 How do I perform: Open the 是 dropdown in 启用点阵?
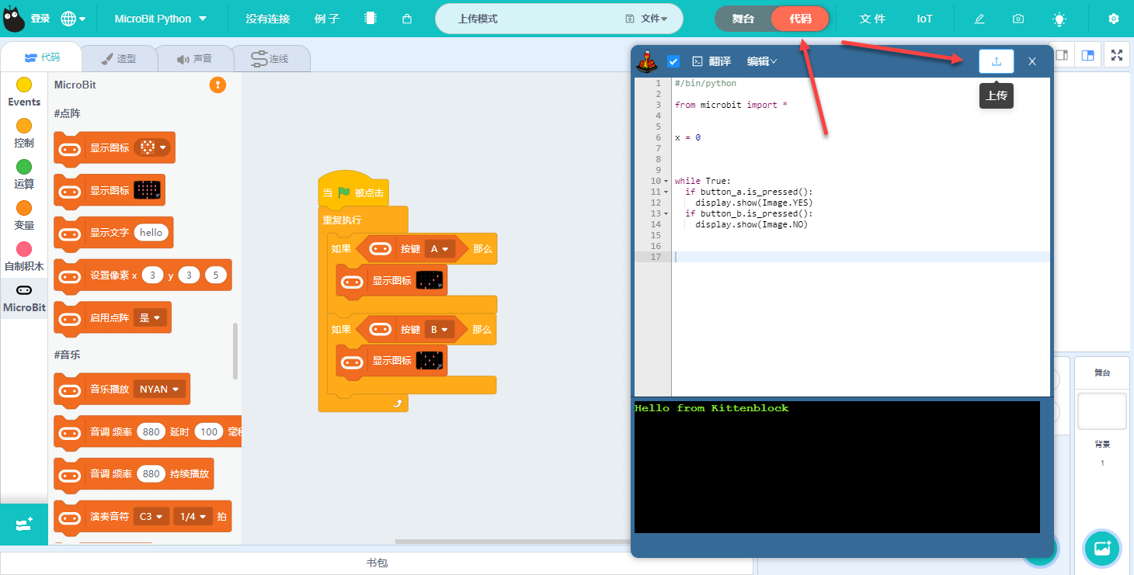click(151, 317)
